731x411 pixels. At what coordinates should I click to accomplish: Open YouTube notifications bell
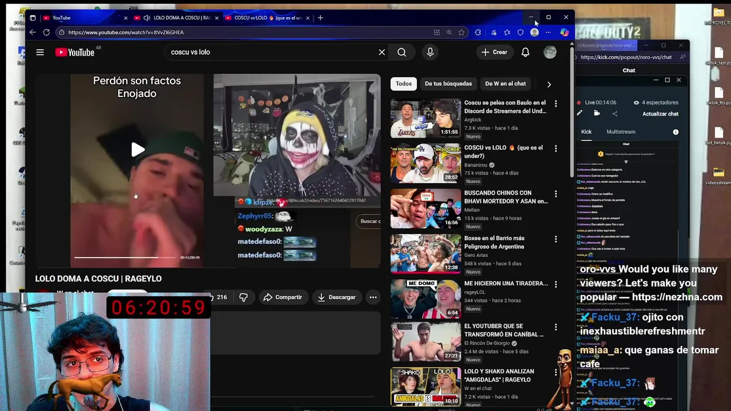coord(525,52)
